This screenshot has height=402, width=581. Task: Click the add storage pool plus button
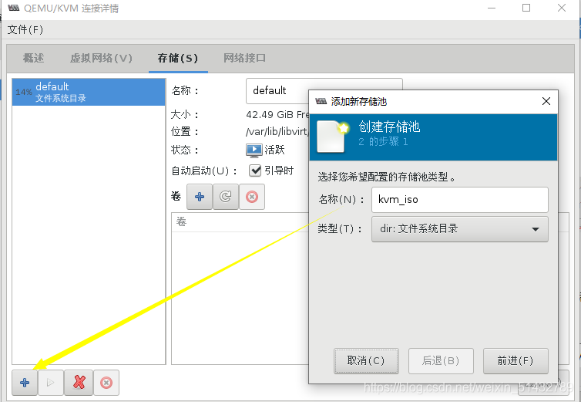tap(25, 383)
